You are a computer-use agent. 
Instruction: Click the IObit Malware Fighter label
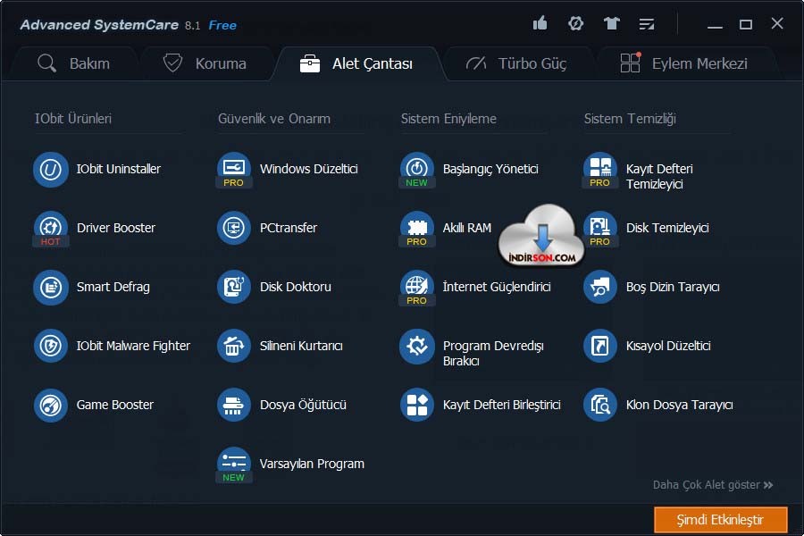133,347
